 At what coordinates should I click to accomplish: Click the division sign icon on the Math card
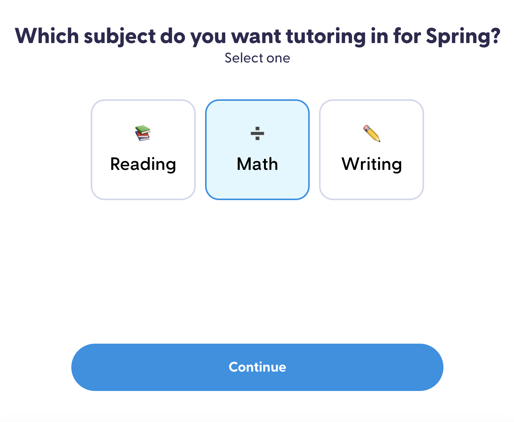pyautogui.click(x=257, y=134)
